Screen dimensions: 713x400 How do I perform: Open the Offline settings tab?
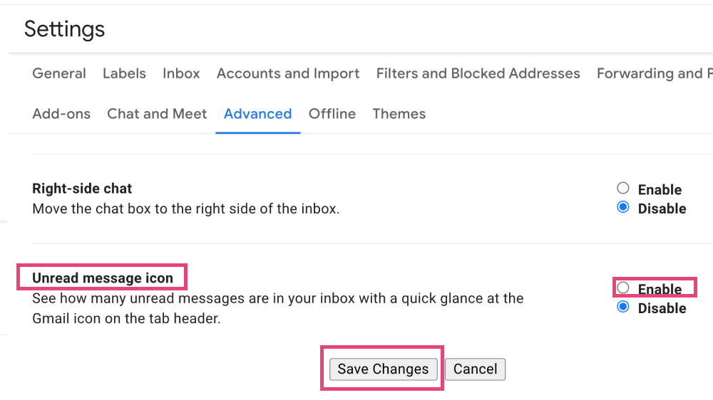pos(332,114)
